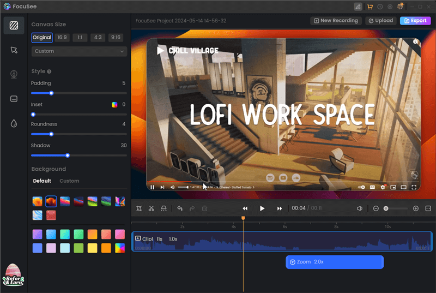436x293 pixels.
Task: Choose the light blue wavy background thumbnail
Action: point(37,215)
